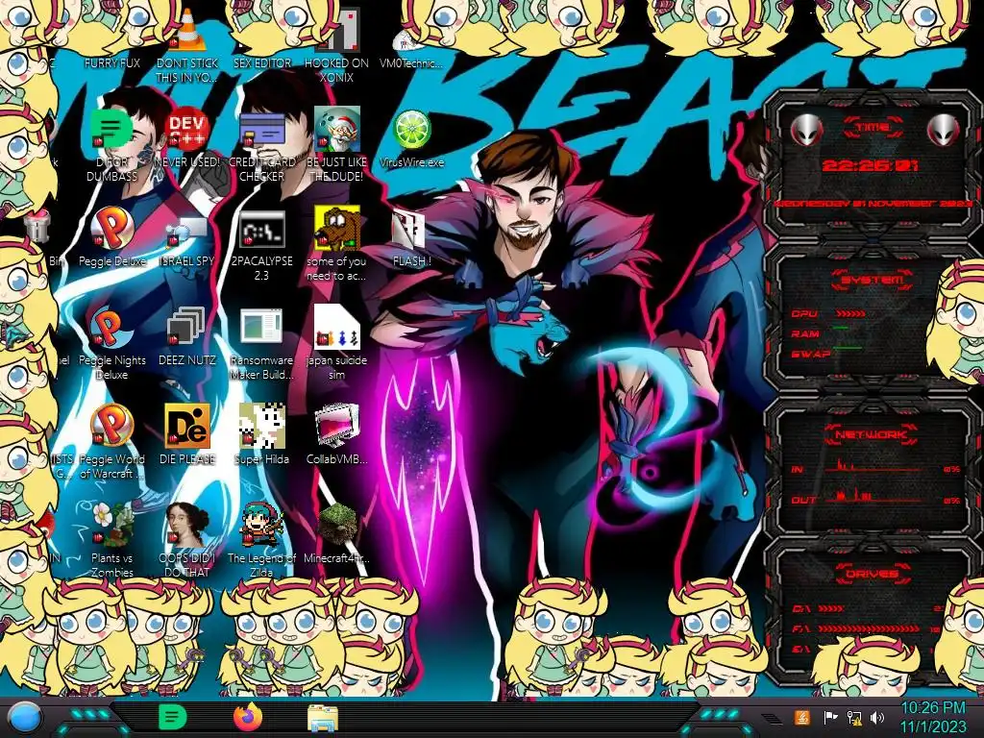Screen dimensions: 984x738
Task: Launch Peggle Nights Deluxe
Action: click(x=111, y=328)
